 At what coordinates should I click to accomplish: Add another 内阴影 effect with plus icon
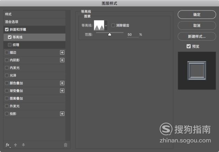pos(62,60)
